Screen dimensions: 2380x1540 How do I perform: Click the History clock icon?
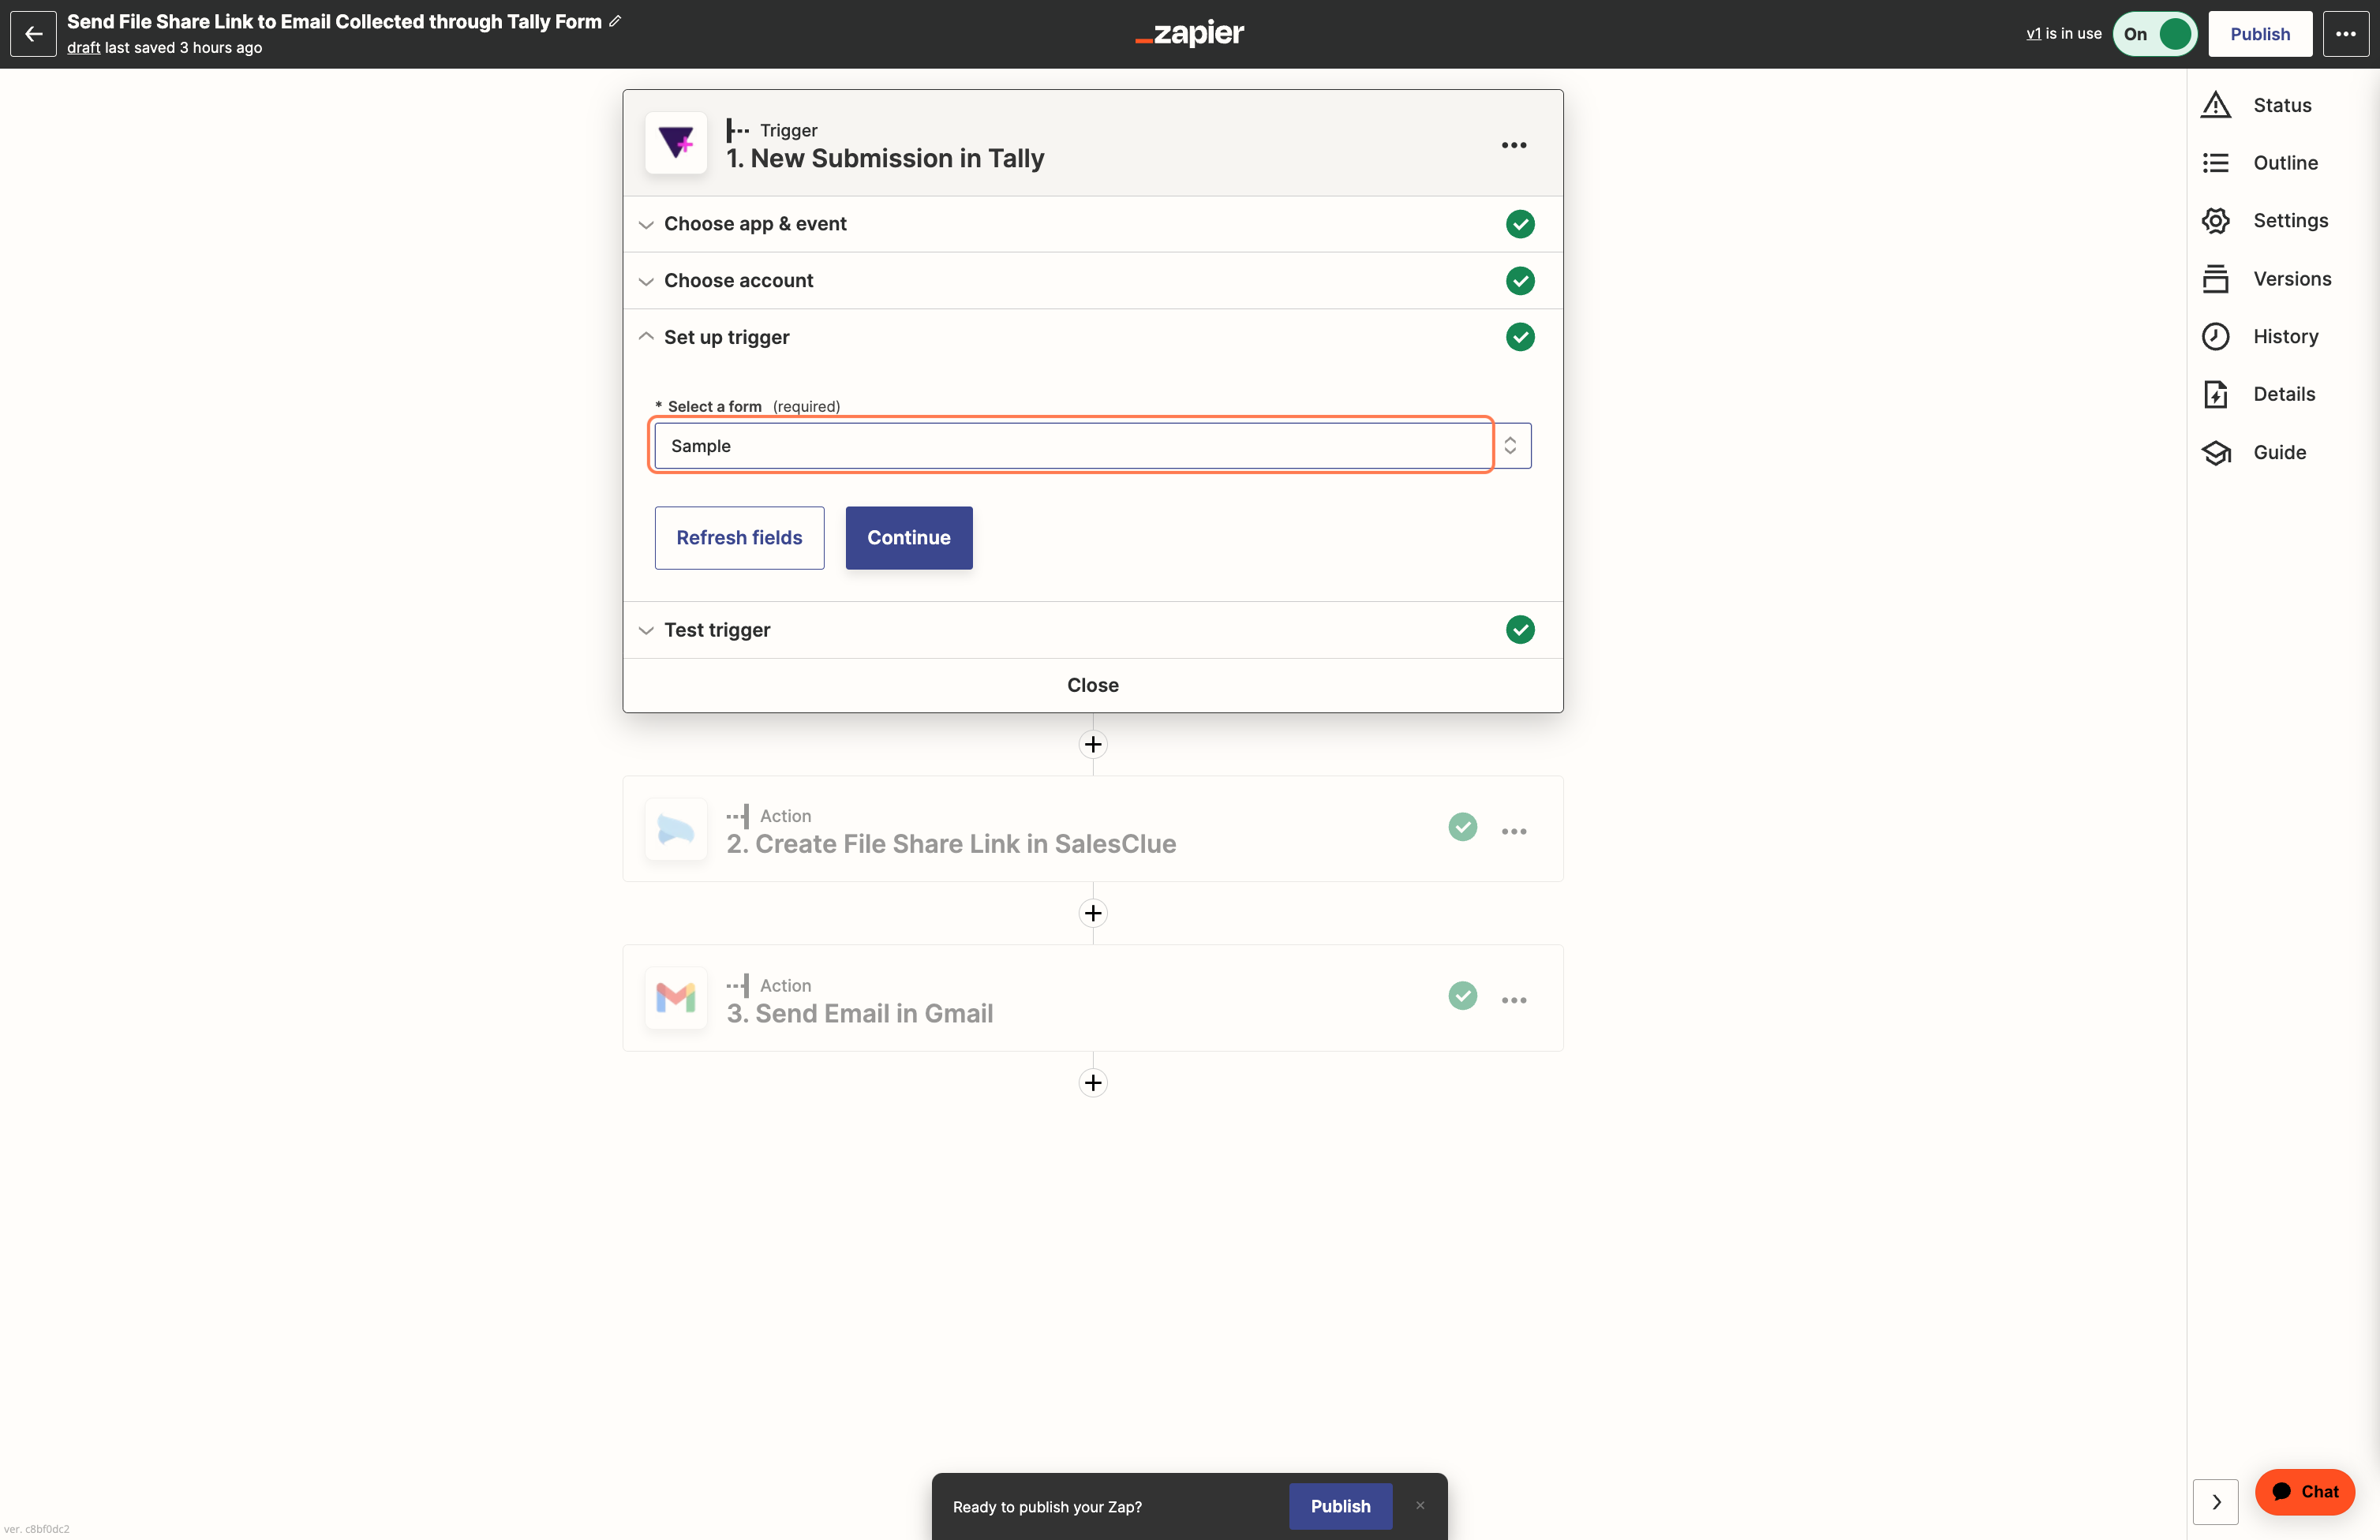(2216, 337)
